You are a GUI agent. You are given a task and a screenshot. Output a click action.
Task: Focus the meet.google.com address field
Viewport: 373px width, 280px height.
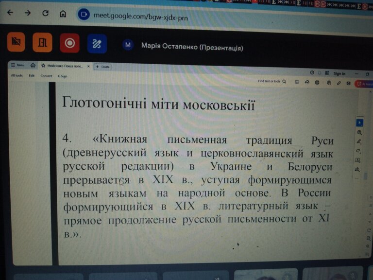coord(140,17)
